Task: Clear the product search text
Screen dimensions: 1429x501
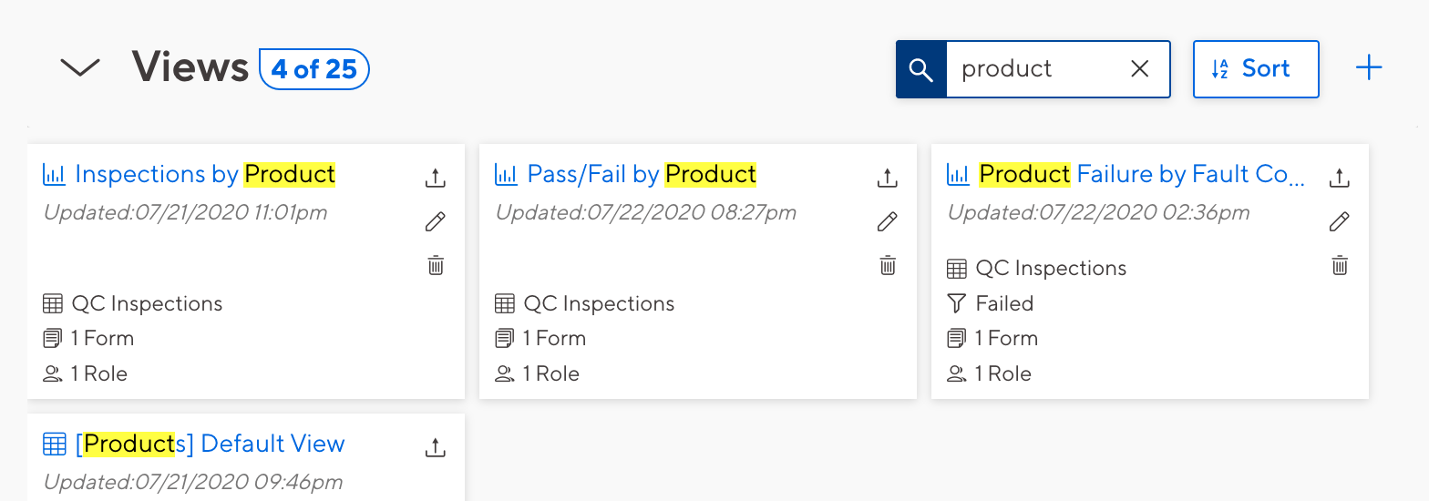Action: (1139, 69)
